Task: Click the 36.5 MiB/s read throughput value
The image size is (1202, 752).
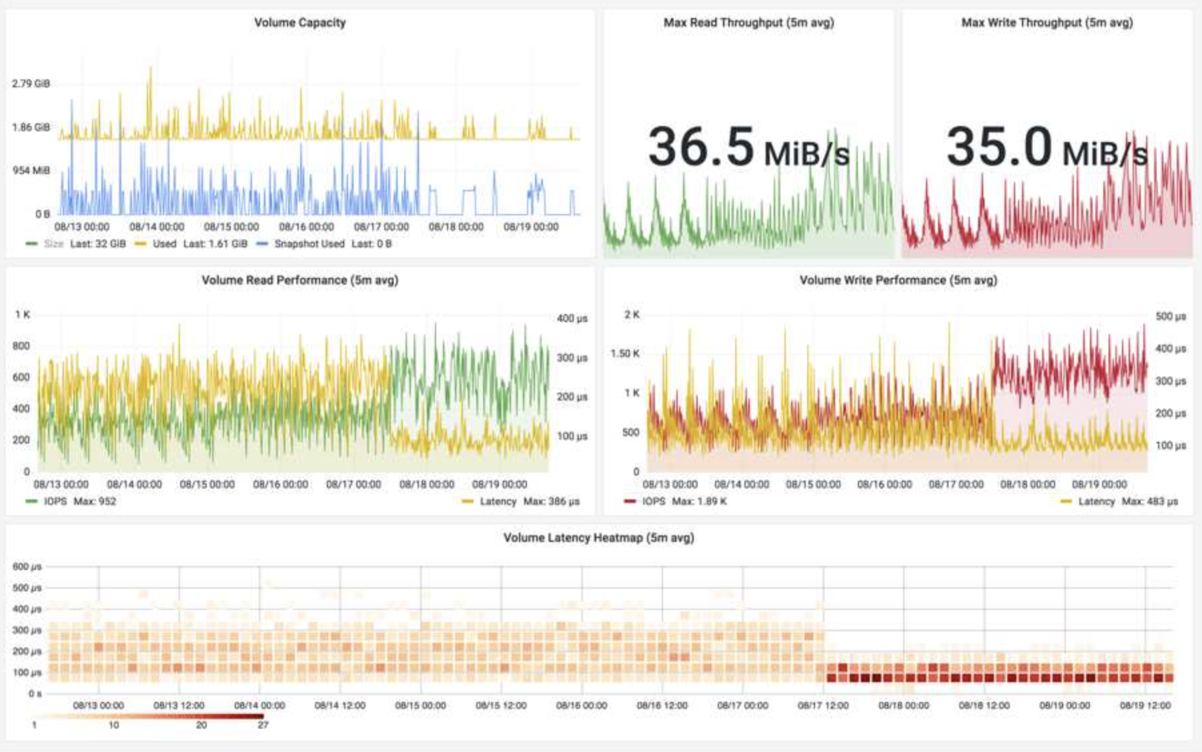Action: (x=748, y=147)
